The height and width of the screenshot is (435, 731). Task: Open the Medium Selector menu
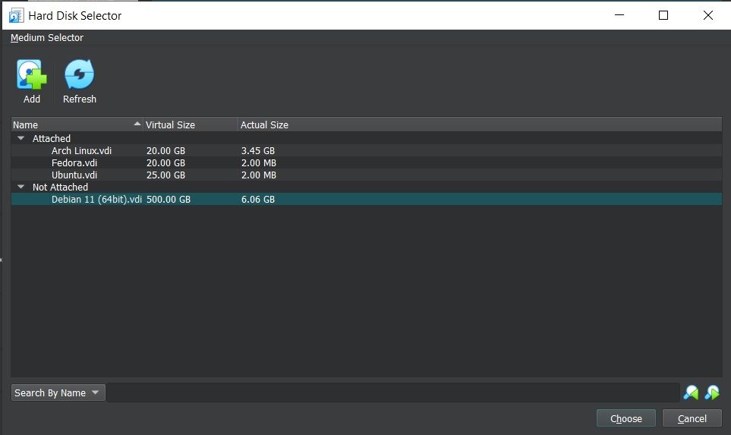(47, 38)
